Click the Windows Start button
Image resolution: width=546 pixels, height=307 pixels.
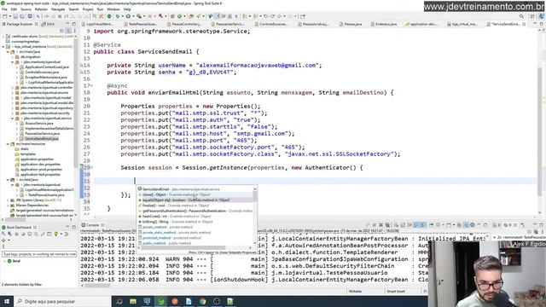(x=7, y=301)
